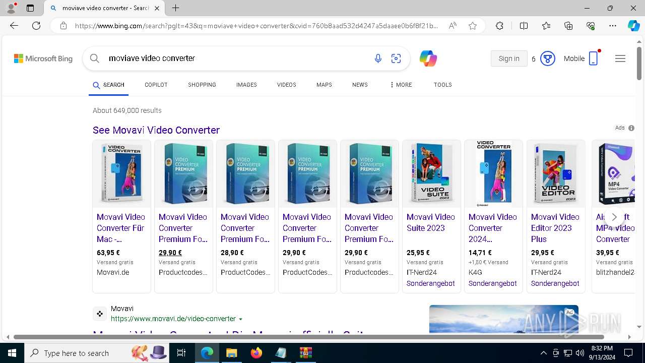Open the Movavi.de seller text

pyautogui.click(x=113, y=272)
